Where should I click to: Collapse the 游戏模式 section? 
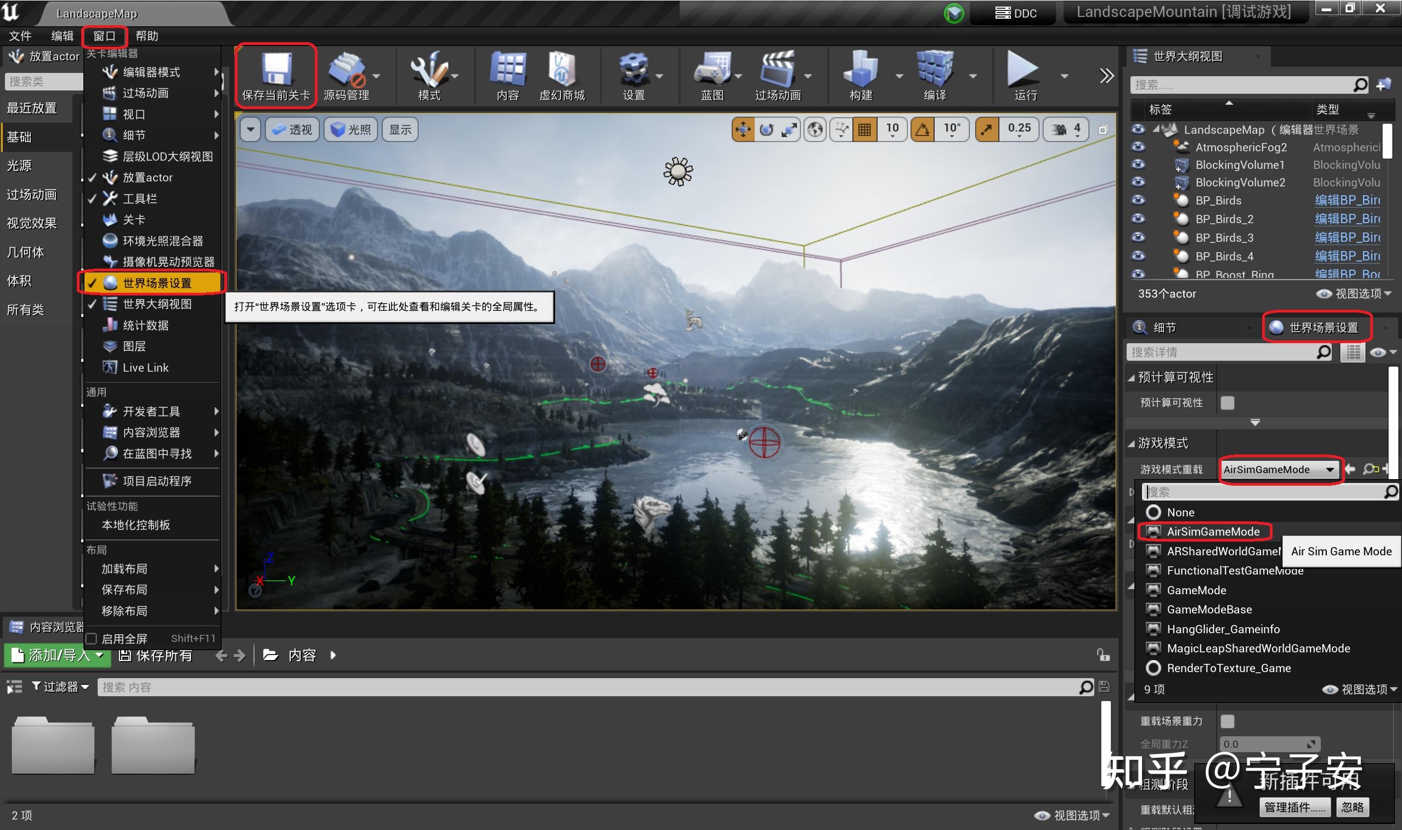click(x=1131, y=444)
